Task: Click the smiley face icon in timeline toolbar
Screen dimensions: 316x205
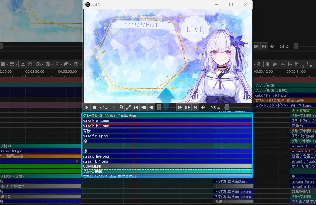Action: point(30,64)
